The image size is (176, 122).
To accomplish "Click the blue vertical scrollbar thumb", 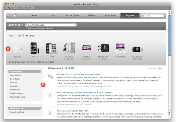I will (169, 36).
